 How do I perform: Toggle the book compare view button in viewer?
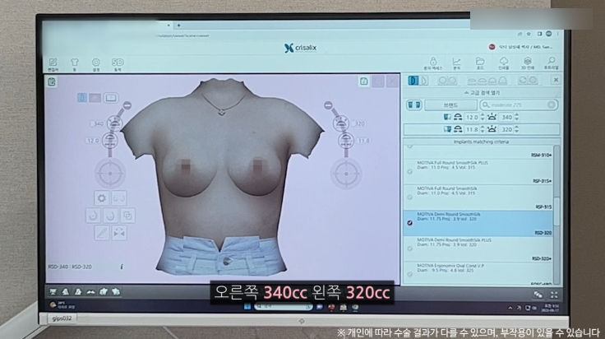111,98
